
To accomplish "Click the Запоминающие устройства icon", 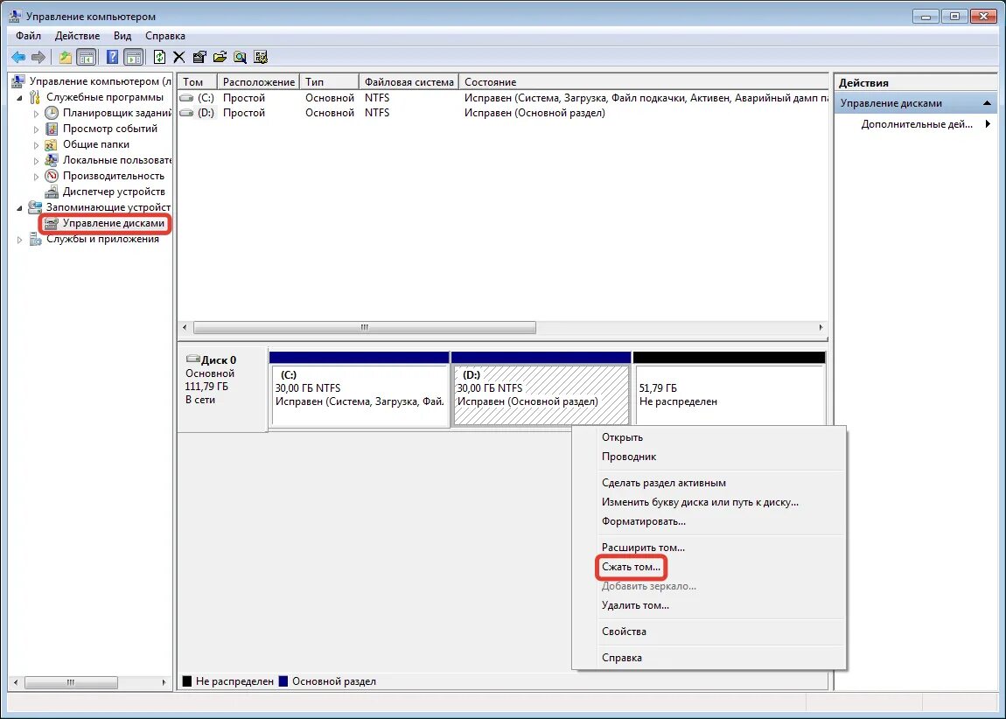I will pyautogui.click(x=35, y=207).
